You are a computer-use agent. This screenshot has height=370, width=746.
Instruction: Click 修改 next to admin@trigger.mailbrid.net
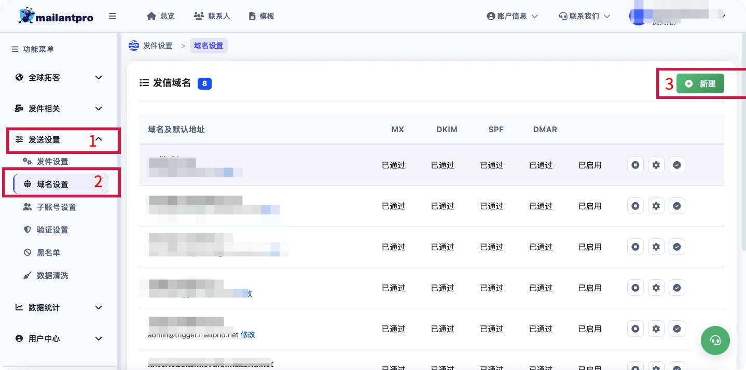(248, 335)
